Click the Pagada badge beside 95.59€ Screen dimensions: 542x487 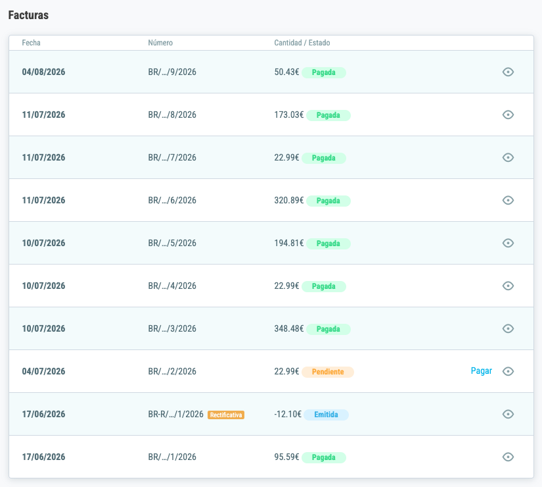click(x=323, y=457)
